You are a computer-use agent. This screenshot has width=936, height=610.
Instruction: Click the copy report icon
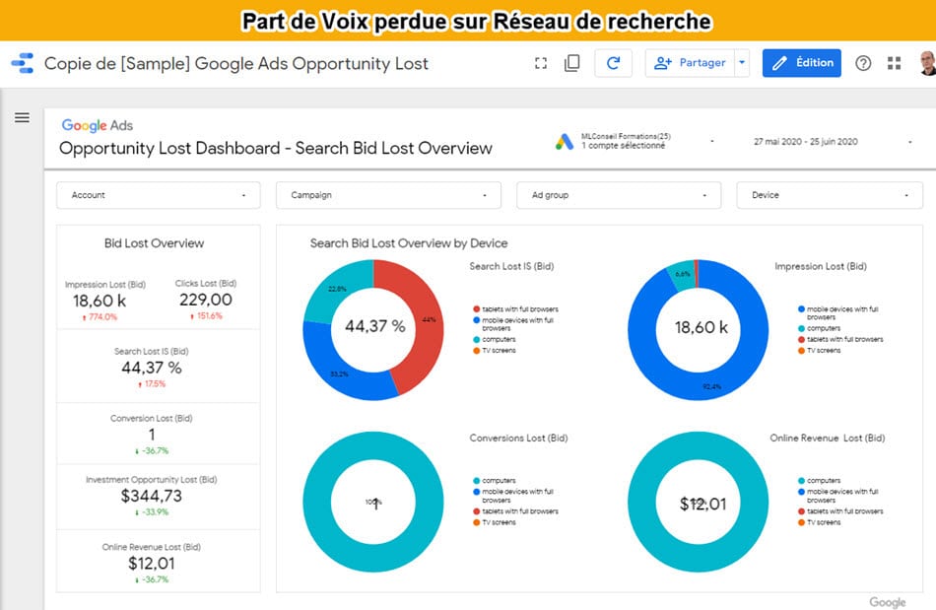pos(571,63)
